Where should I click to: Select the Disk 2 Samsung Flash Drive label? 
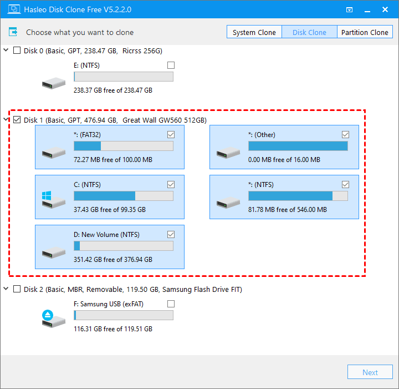click(x=133, y=290)
